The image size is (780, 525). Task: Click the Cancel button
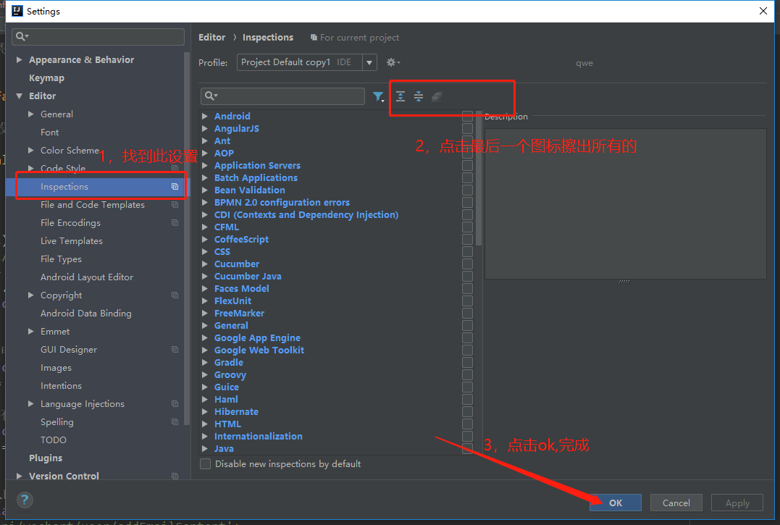click(675, 502)
